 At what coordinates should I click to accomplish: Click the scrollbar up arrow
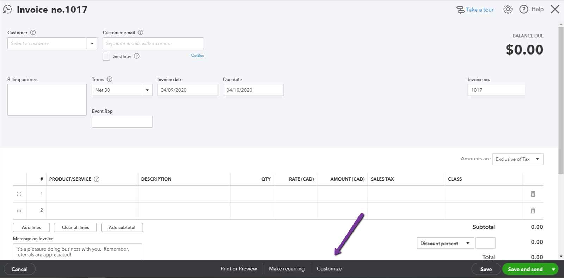click(561, 25)
